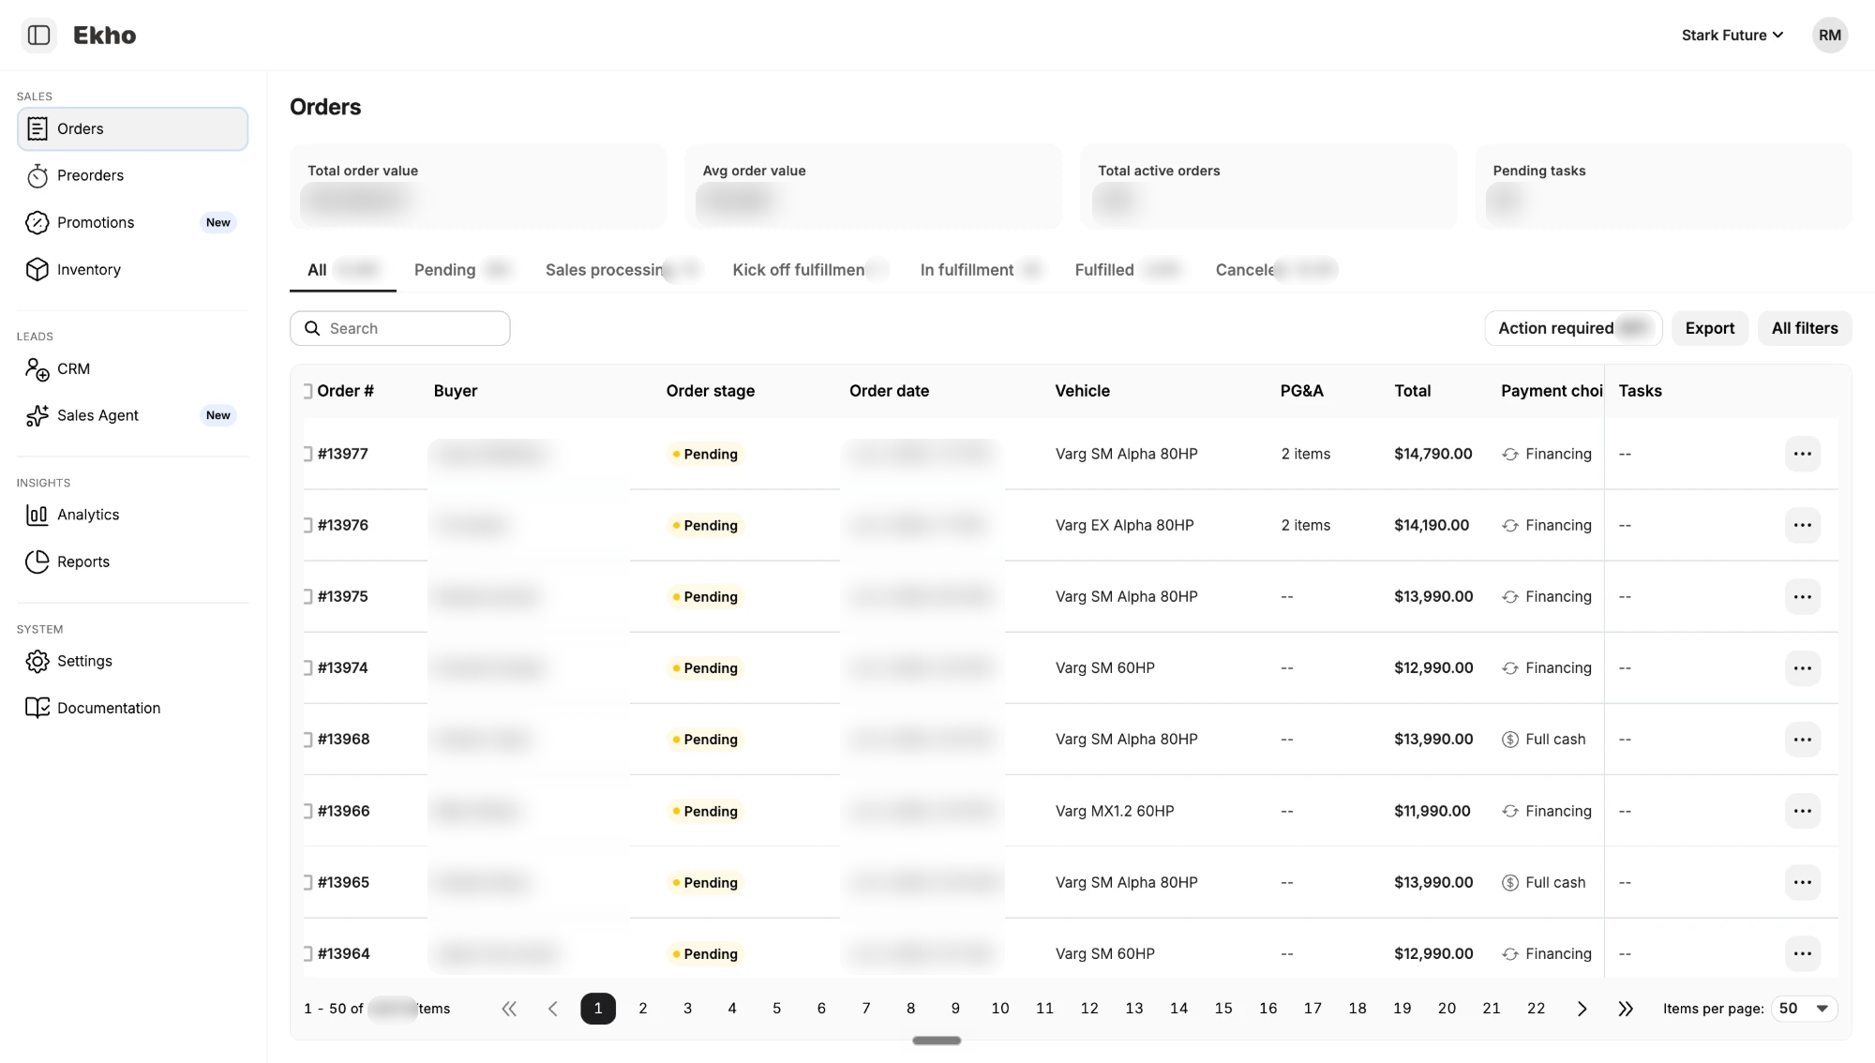Open more actions for order #13964
Screen dimensions: 1875x1063
pyautogui.click(x=1802, y=953)
